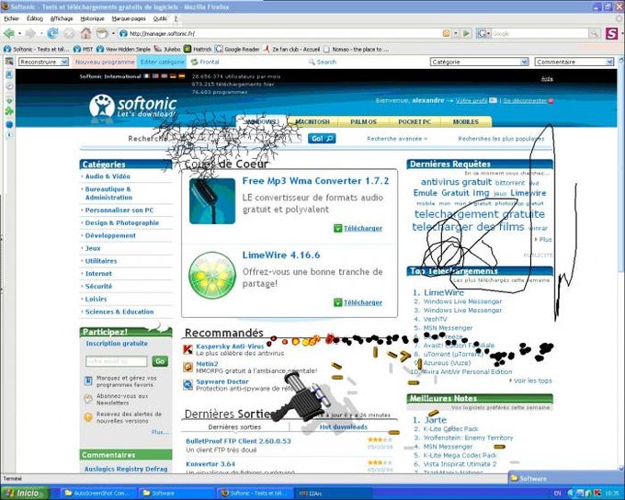625x500 pixels.
Task: Click the top-left icon beside Reconstruire dropdown
Action: pyautogui.click(x=9, y=62)
